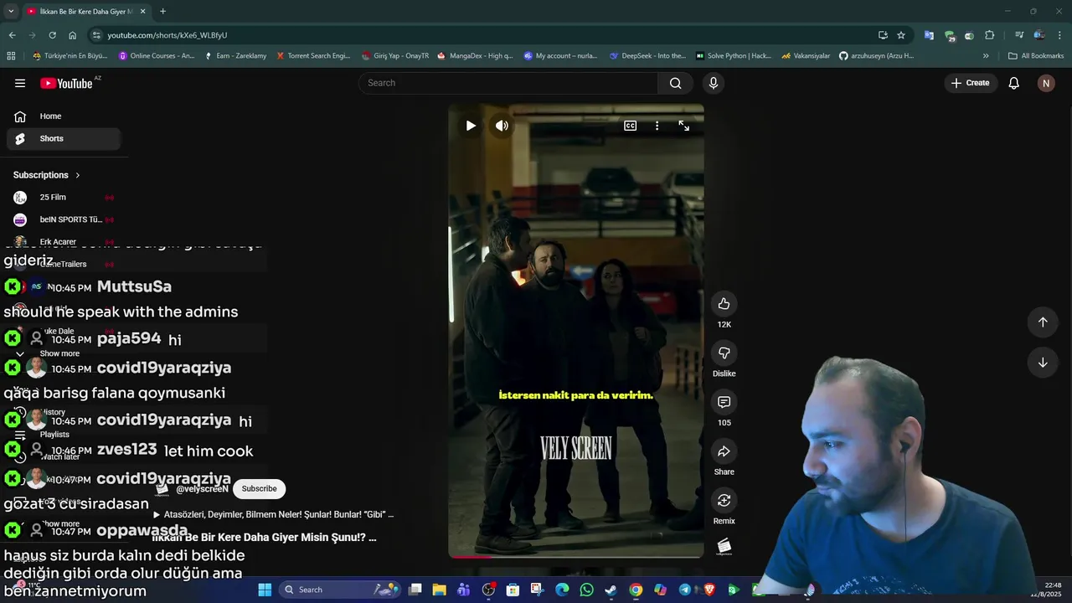
Task: Open the All Bookmarks folder
Action: (1036, 56)
